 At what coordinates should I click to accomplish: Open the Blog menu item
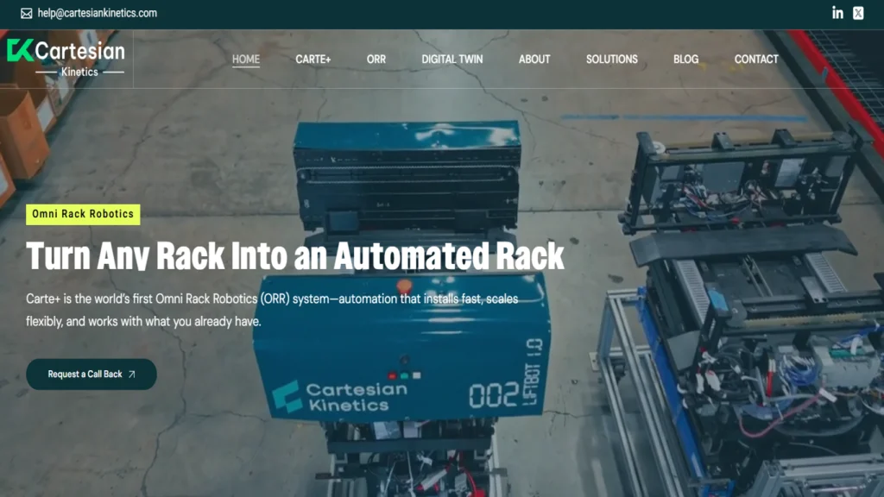[x=685, y=60]
